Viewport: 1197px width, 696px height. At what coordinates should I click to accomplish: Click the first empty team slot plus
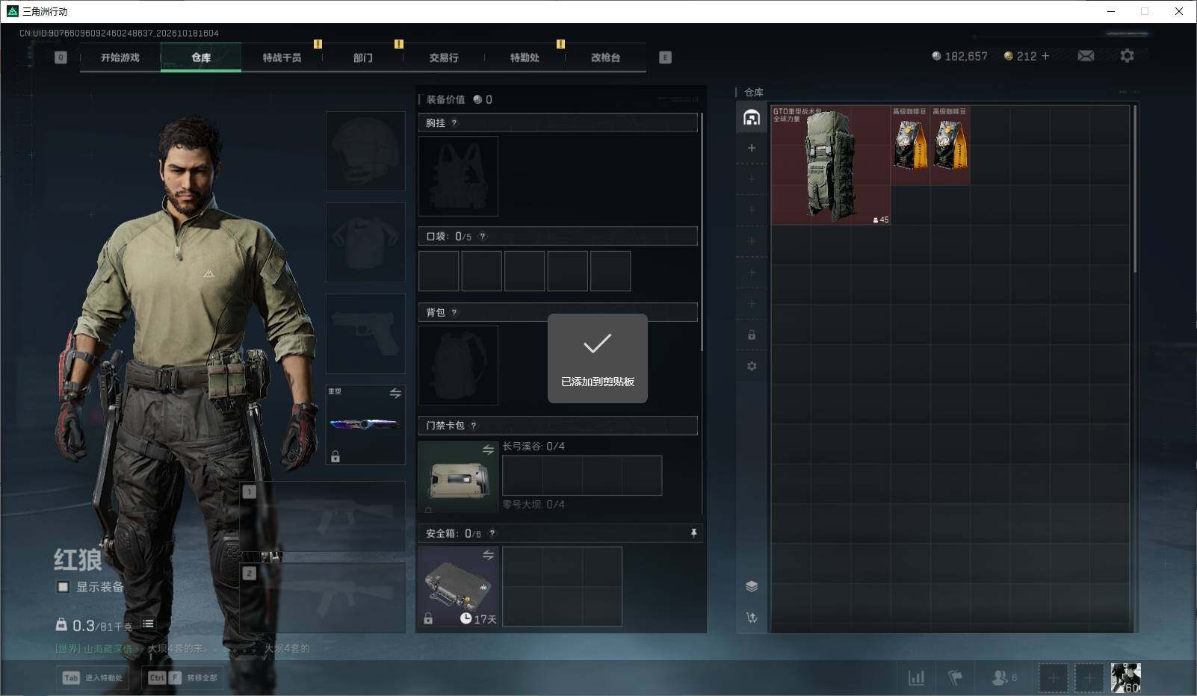click(1053, 677)
